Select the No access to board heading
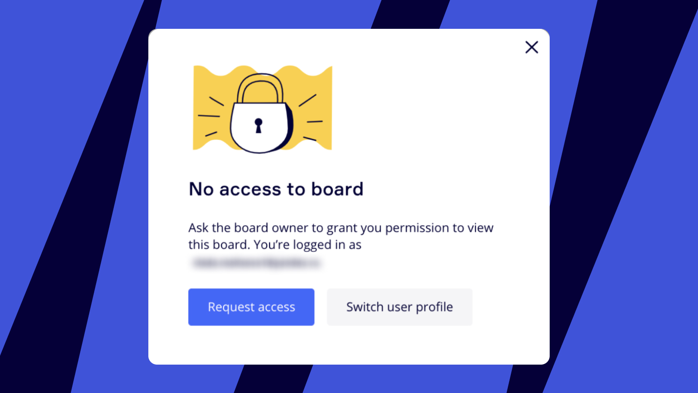Image resolution: width=698 pixels, height=393 pixels. click(276, 189)
